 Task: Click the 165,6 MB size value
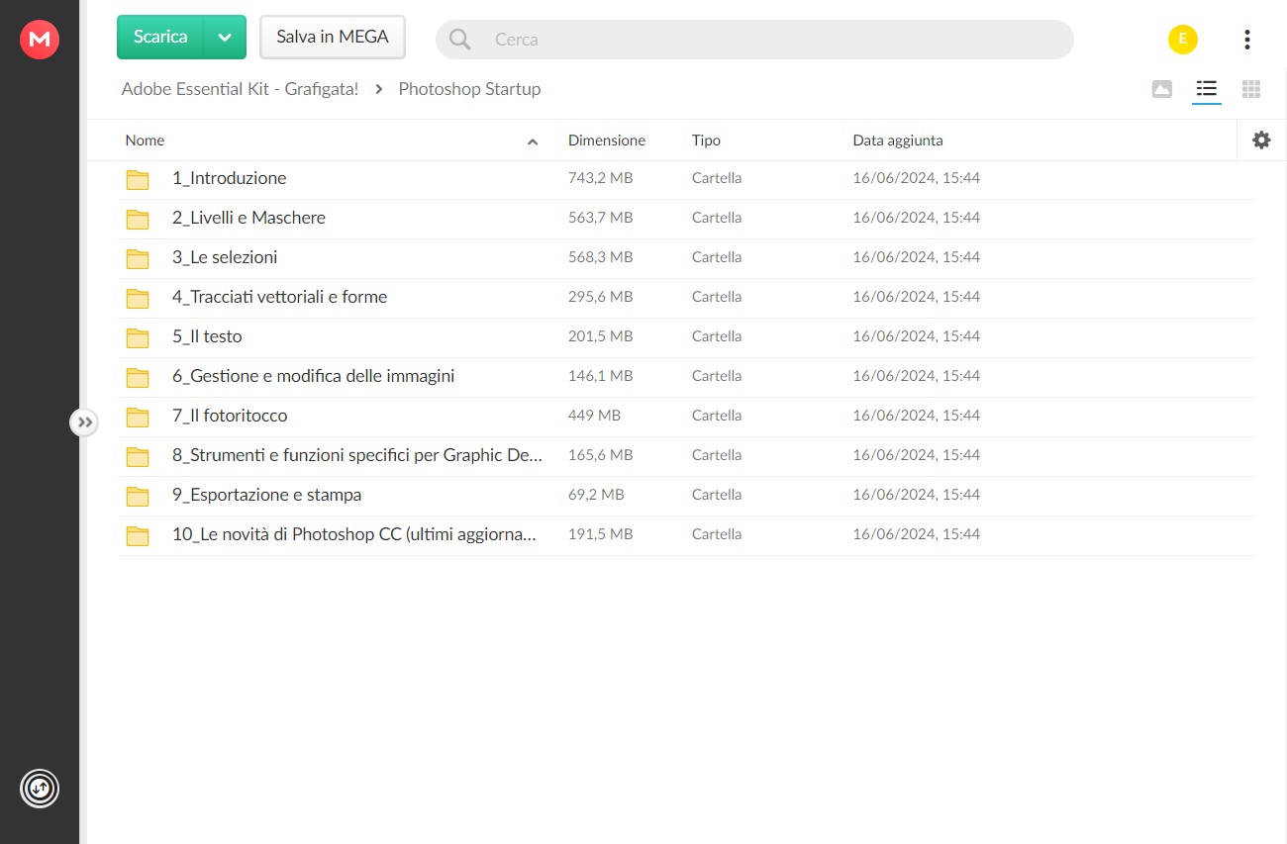pyautogui.click(x=600, y=455)
